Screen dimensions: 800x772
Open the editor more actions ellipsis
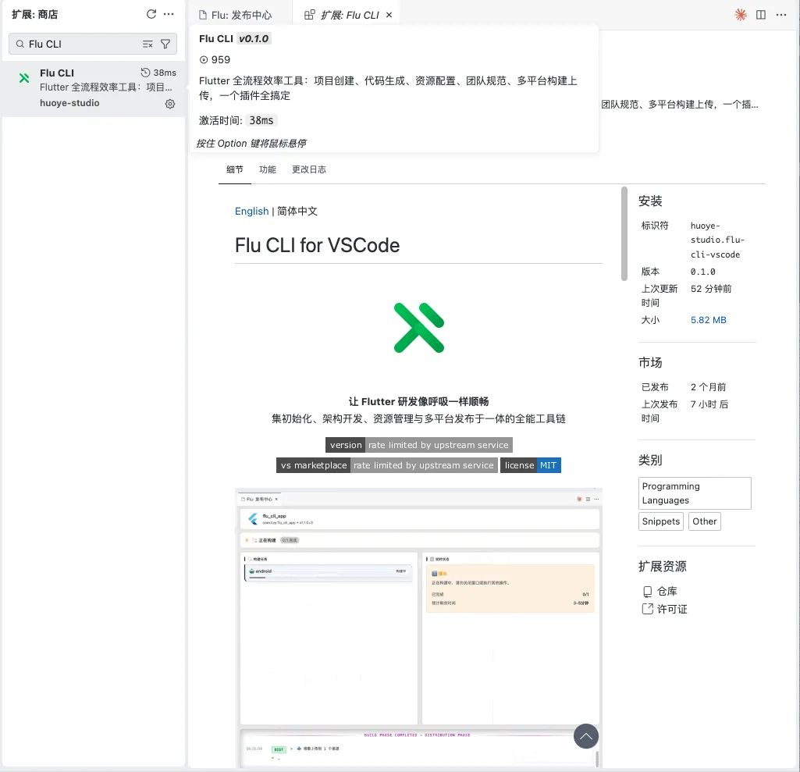click(781, 15)
